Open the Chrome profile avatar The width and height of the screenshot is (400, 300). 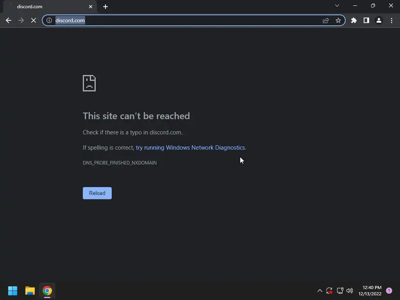pos(379,20)
